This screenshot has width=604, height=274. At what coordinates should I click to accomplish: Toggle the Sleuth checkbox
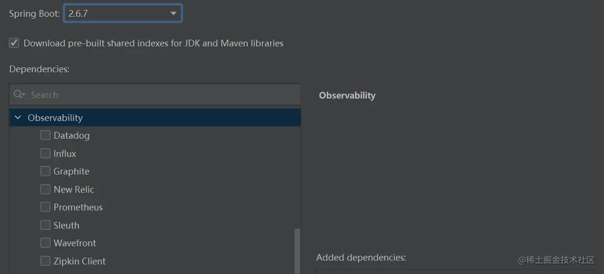click(x=45, y=225)
